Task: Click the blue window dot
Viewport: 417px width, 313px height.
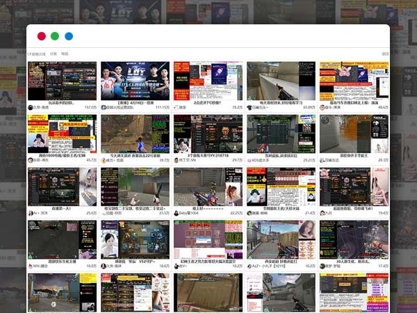Action: (69, 36)
